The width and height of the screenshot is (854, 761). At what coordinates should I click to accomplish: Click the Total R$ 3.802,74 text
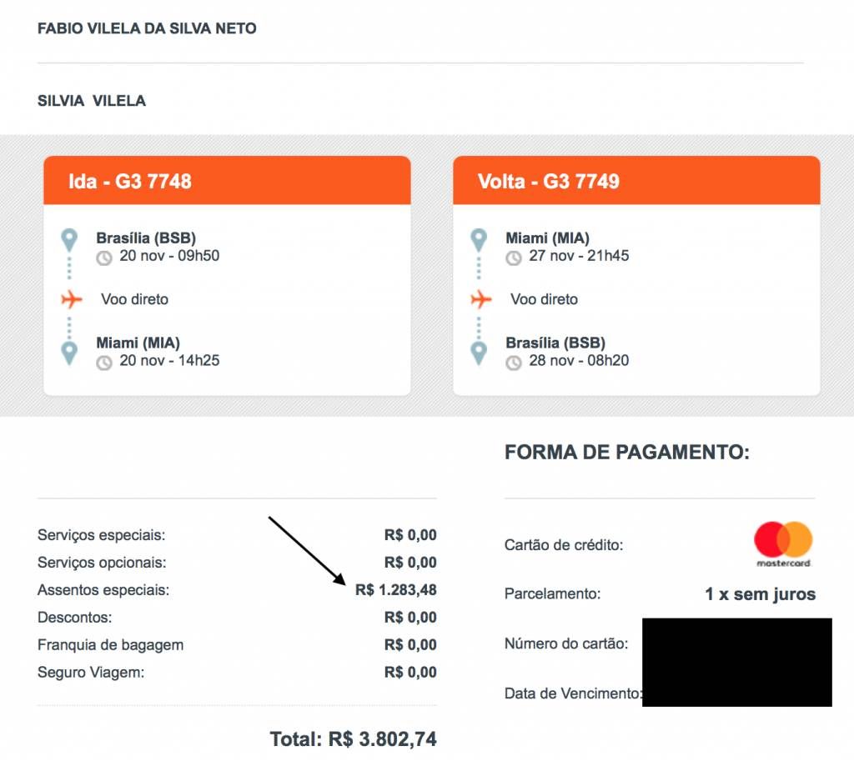353,738
